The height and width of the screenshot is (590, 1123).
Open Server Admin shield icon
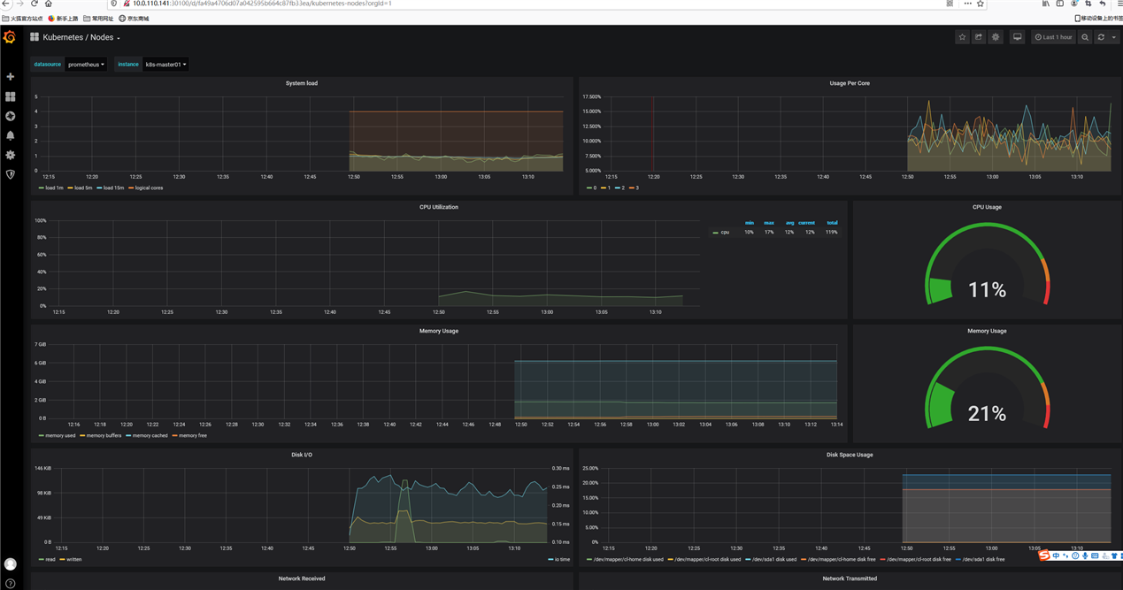[11, 174]
